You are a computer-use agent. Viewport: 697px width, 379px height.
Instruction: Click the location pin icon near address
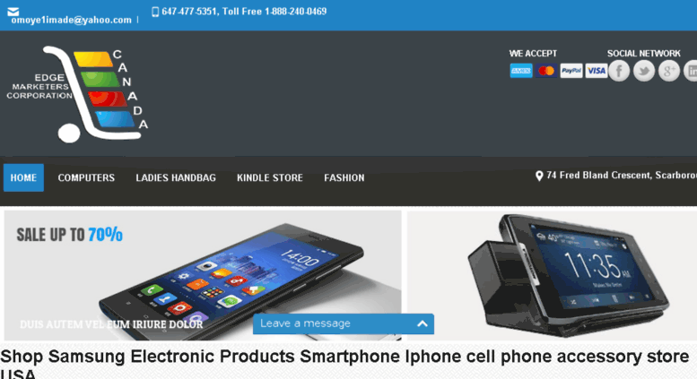(x=539, y=177)
